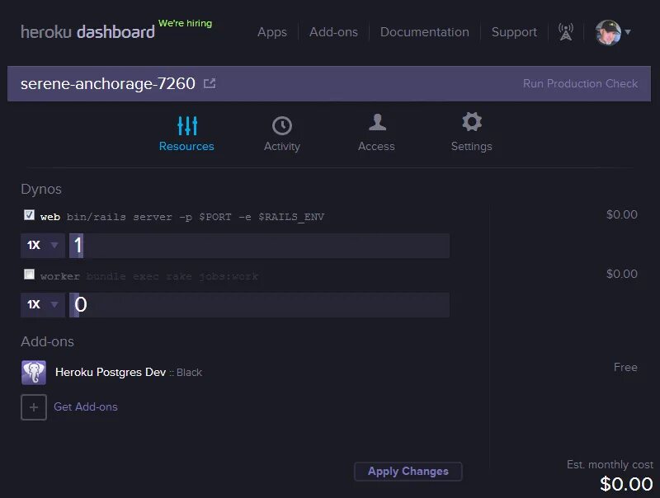Click the serene-anchorage-7260 app name
Screen dimensions: 660x498
(108, 84)
